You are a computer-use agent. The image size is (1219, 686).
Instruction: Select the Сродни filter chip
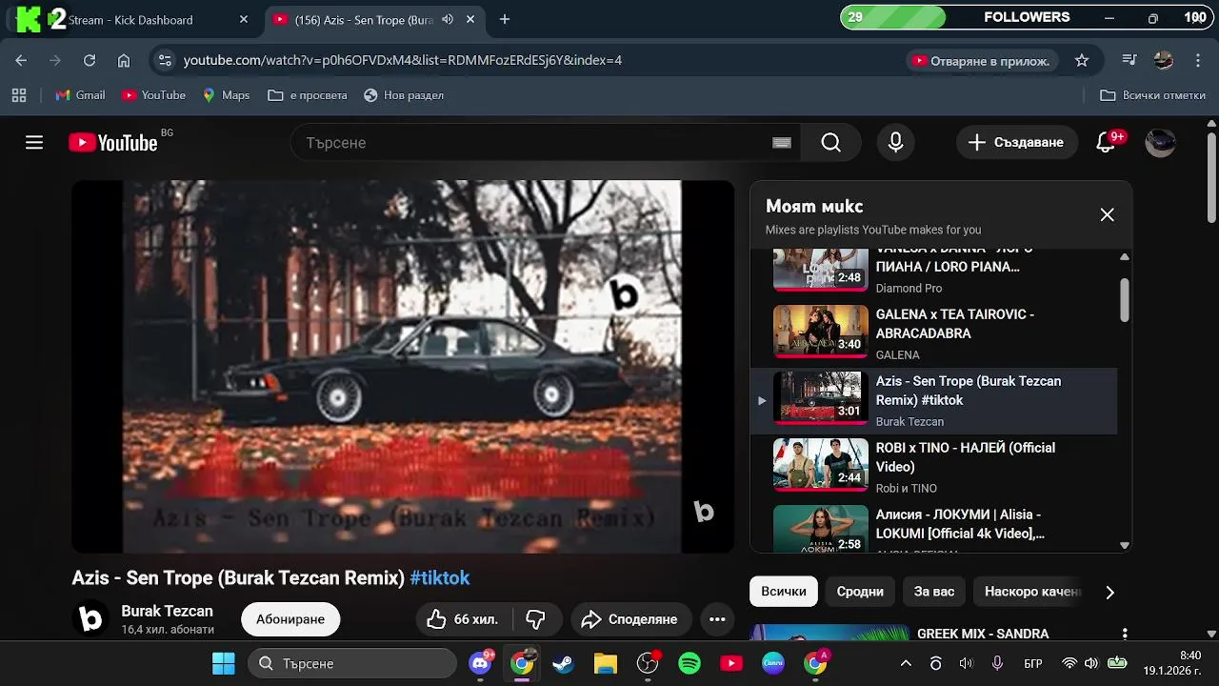[860, 592]
